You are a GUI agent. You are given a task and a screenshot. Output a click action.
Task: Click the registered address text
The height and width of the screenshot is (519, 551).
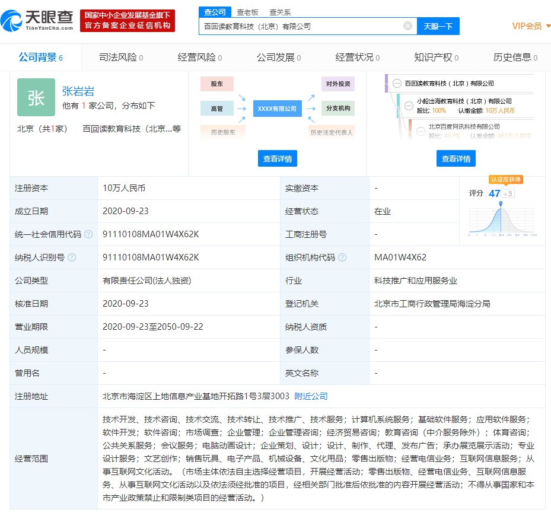(196, 396)
